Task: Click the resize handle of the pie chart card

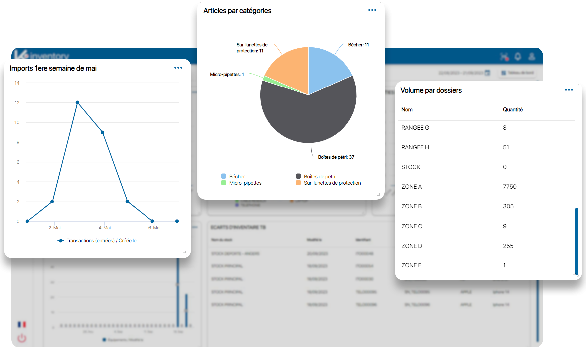Action: [x=378, y=194]
